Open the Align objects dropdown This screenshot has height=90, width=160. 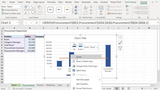128,6
